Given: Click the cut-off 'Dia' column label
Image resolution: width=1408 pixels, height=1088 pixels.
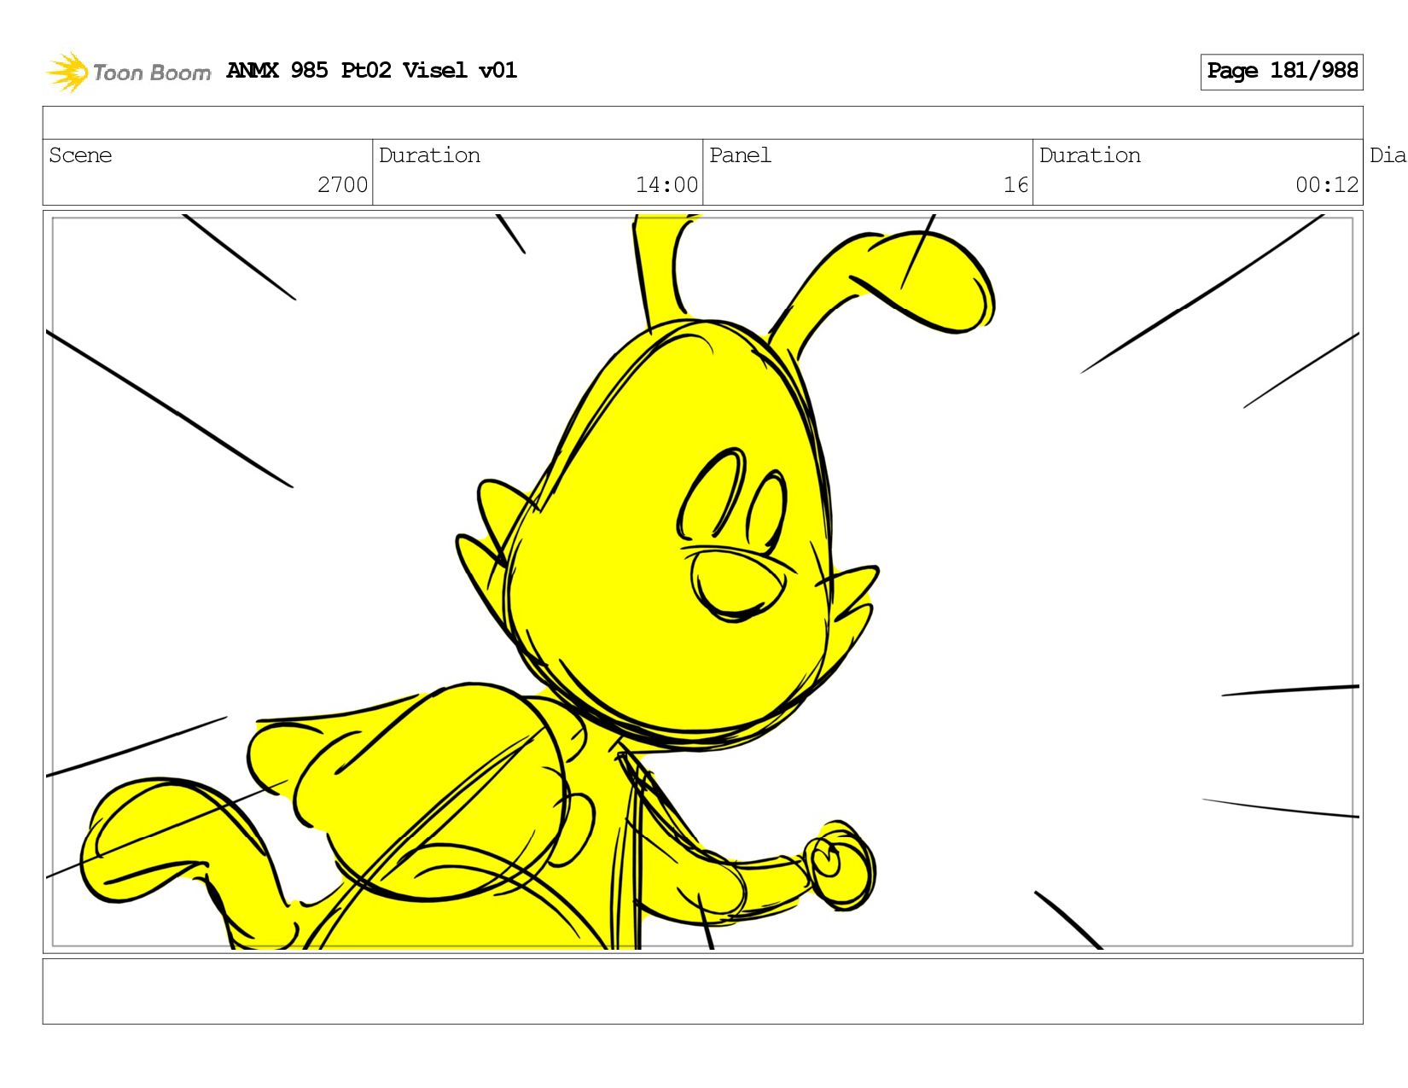Looking at the screenshot, I should click(1388, 155).
